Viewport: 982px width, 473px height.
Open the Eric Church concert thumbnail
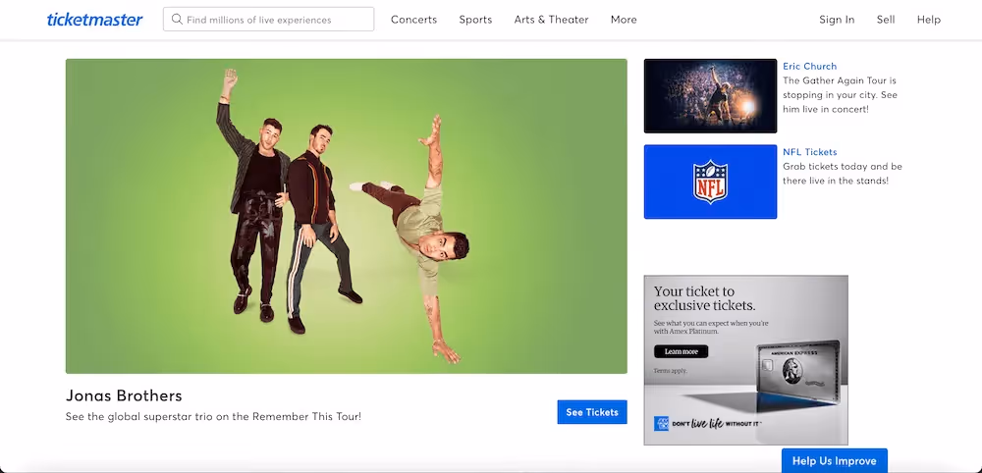pyautogui.click(x=710, y=96)
